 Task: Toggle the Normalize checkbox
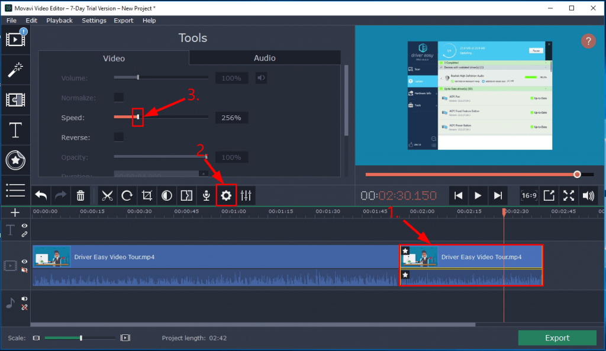click(118, 98)
